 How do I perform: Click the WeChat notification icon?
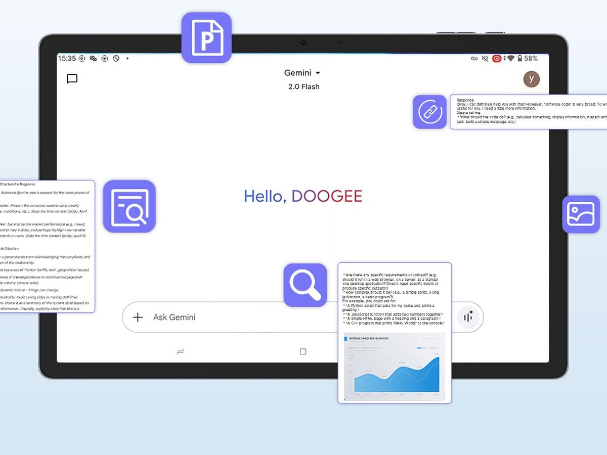coord(93,58)
